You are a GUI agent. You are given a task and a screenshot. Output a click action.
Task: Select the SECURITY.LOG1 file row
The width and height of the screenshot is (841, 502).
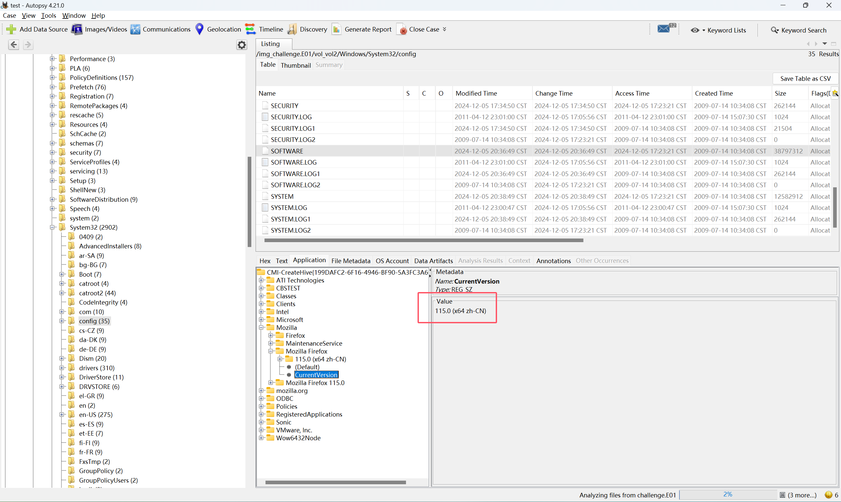click(x=544, y=128)
